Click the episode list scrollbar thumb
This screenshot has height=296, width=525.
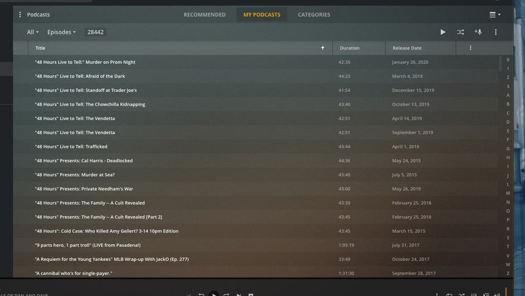[x=500, y=64]
